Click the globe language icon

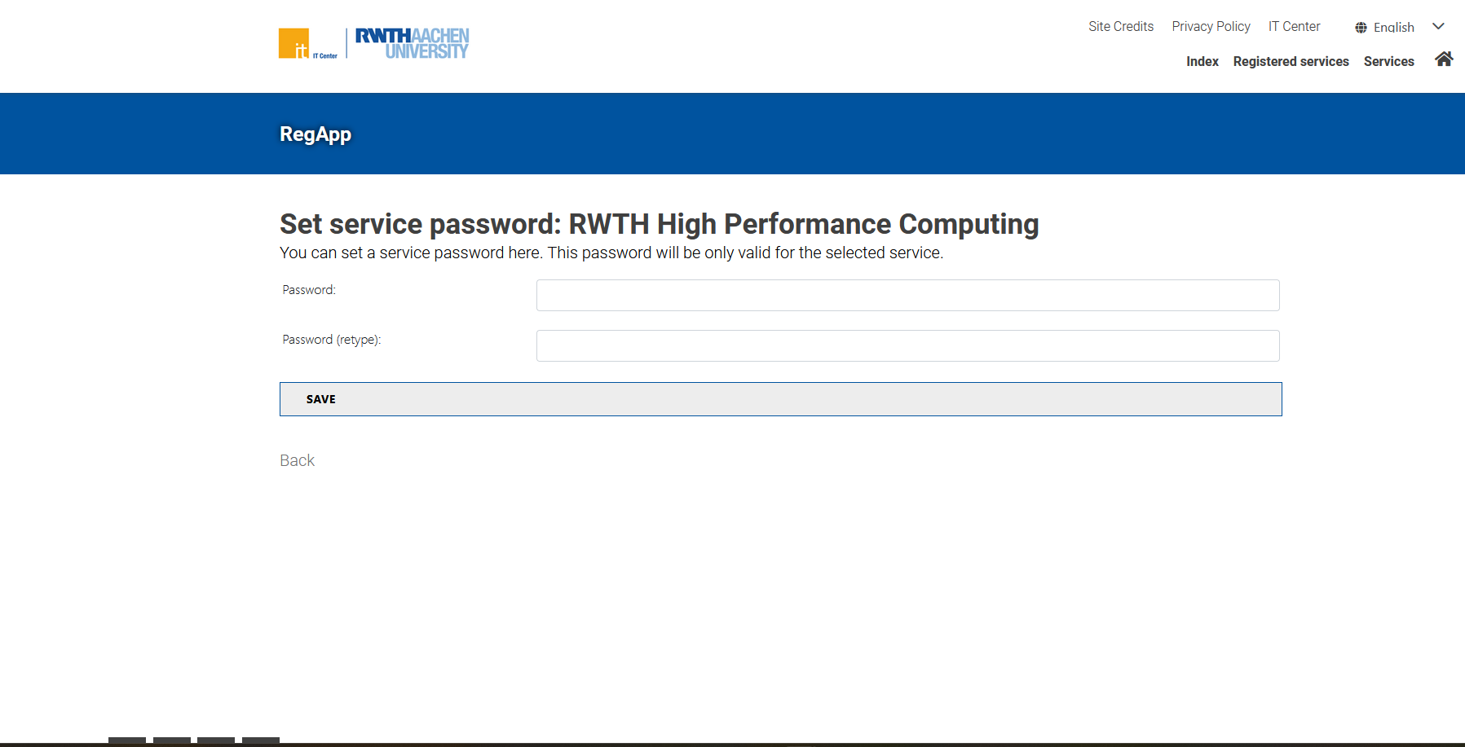pos(1361,28)
